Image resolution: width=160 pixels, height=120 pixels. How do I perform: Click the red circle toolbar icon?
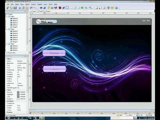(x=60, y=8)
